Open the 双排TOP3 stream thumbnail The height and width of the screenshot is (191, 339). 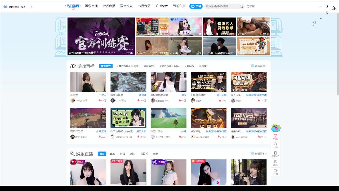[248, 118]
